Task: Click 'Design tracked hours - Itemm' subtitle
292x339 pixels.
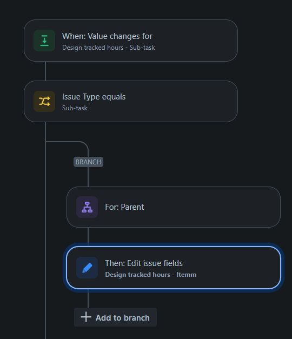Action: (151, 275)
